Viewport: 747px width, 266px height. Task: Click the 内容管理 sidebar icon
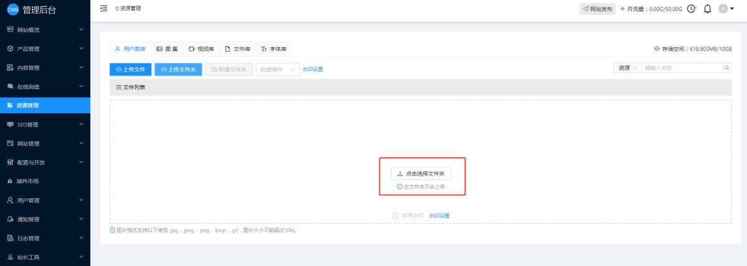pyautogui.click(x=10, y=67)
